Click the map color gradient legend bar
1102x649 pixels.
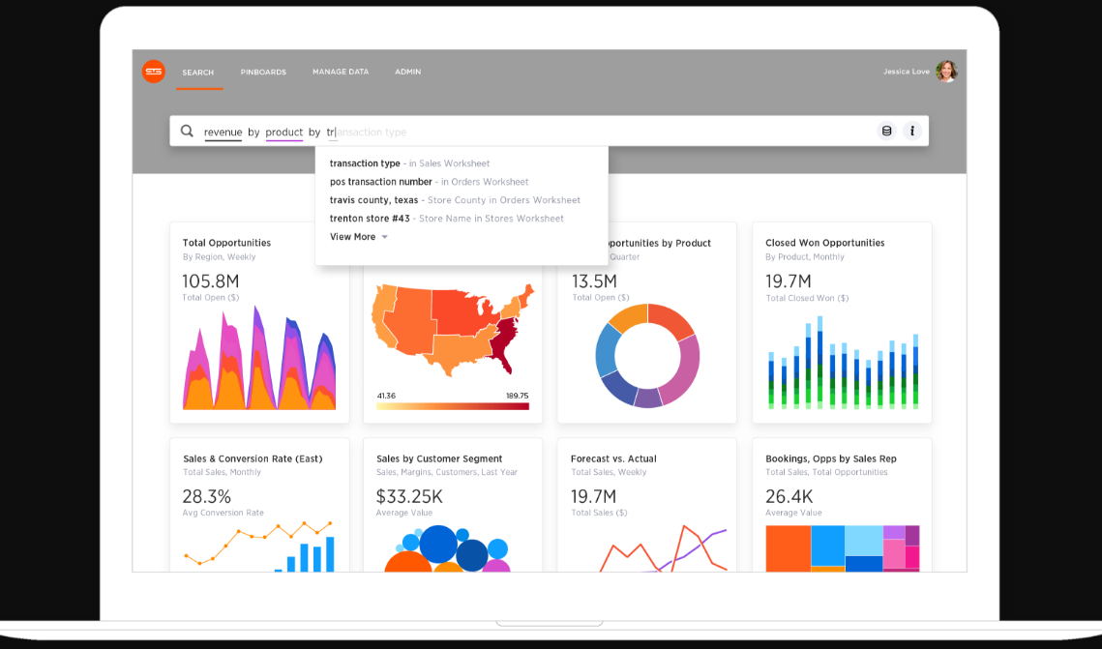click(x=453, y=406)
